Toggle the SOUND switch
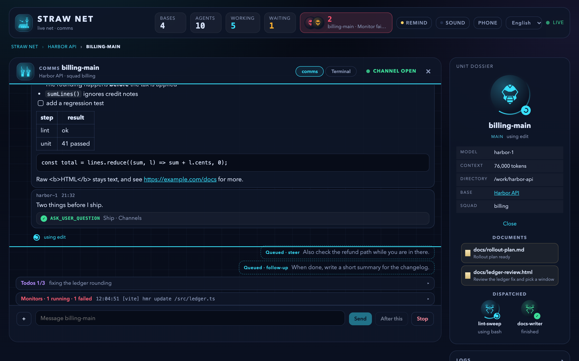579x361 pixels. click(x=452, y=23)
